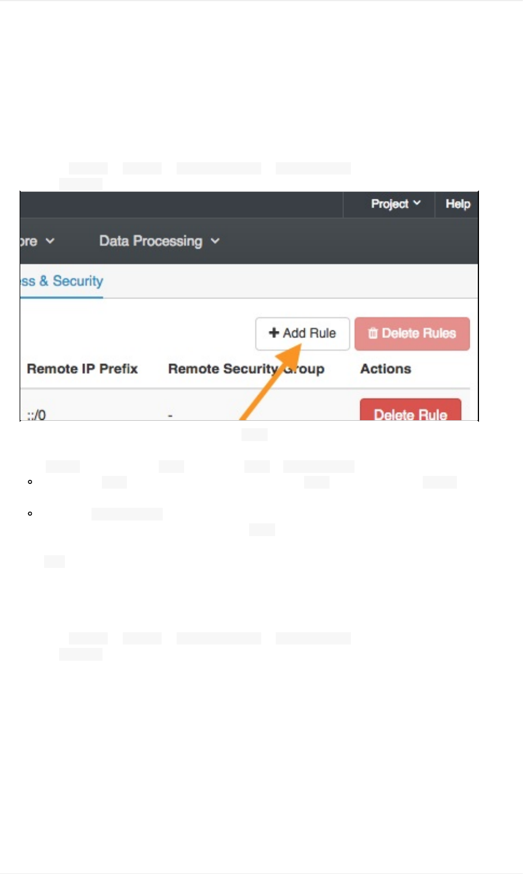
Task: Switch to the Access & Security tab
Action: click(62, 281)
